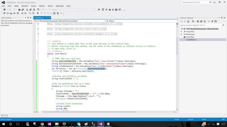The height and width of the screenshot is (127, 227).
Task: Select the ST_7f6136e project node
Action: point(201,29)
